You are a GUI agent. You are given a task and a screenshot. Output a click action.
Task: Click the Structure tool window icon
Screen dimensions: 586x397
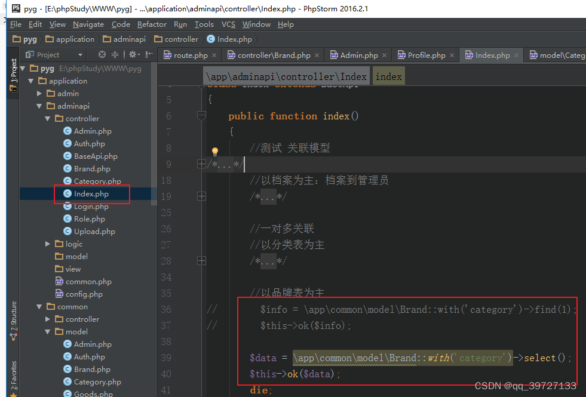coord(14,337)
